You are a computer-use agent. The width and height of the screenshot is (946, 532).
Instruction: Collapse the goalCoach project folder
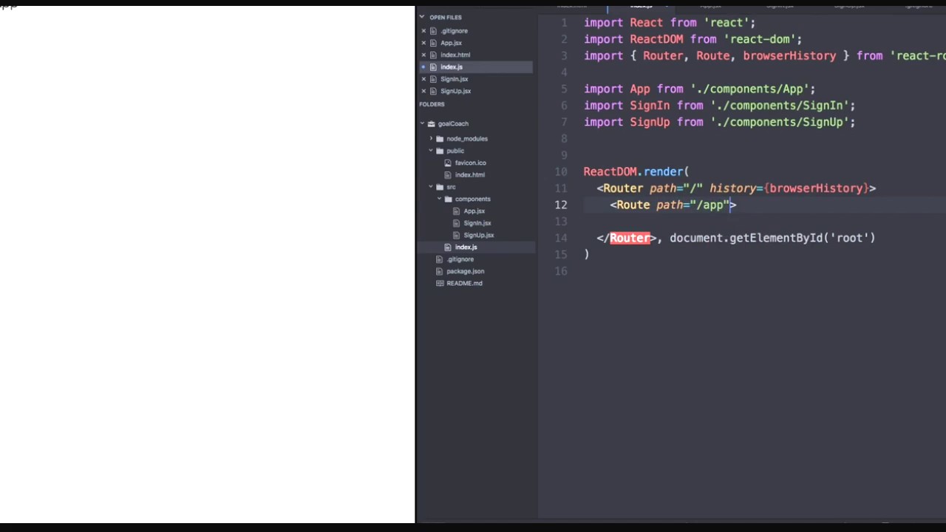pos(422,123)
